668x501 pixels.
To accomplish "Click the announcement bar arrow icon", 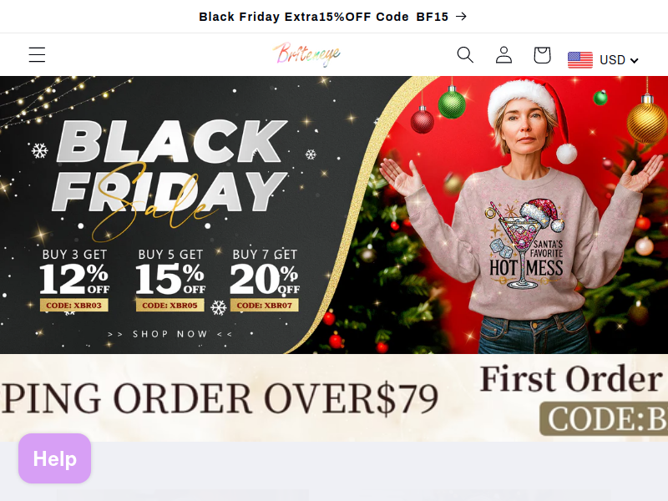I will click(461, 17).
